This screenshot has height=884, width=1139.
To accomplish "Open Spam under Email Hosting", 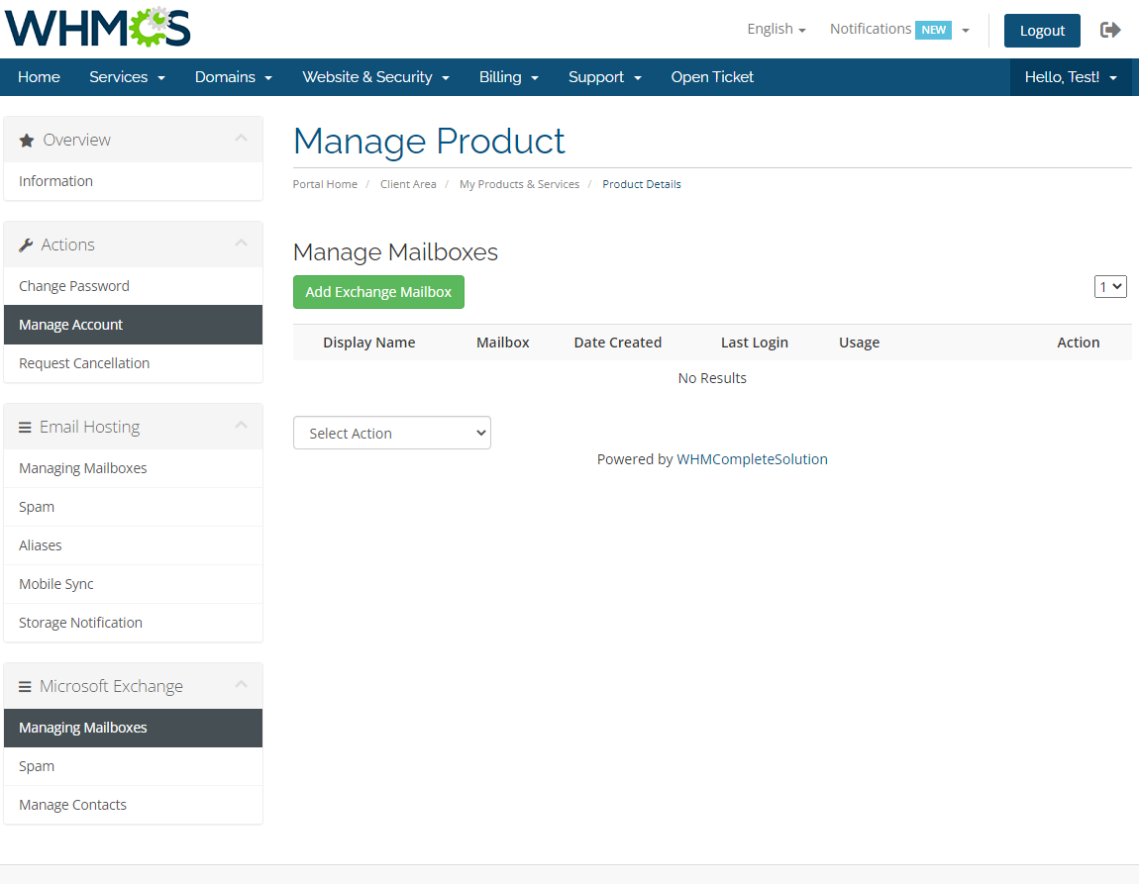I will (x=133, y=507).
